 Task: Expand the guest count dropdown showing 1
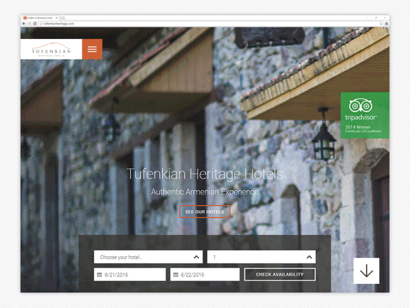[x=261, y=257]
